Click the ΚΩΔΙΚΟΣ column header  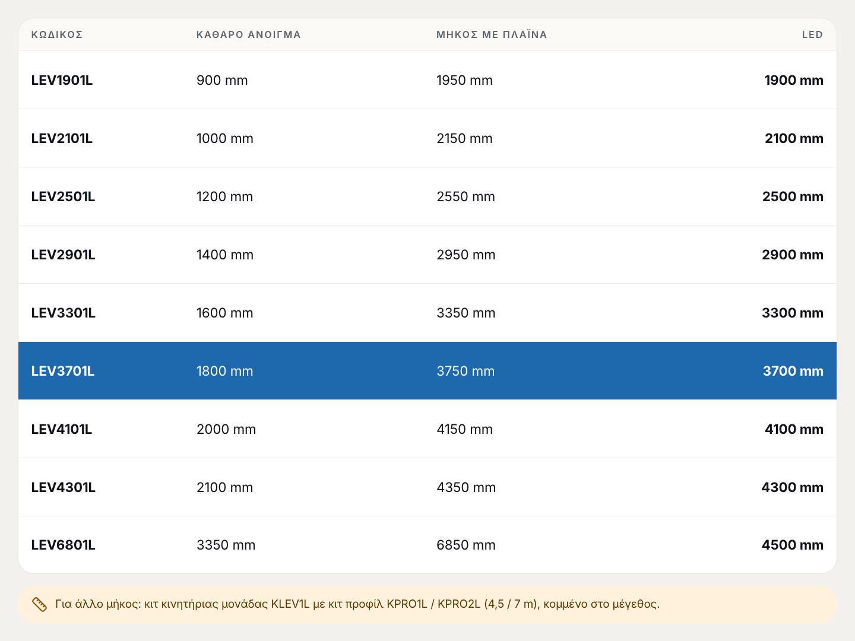coord(57,34)
